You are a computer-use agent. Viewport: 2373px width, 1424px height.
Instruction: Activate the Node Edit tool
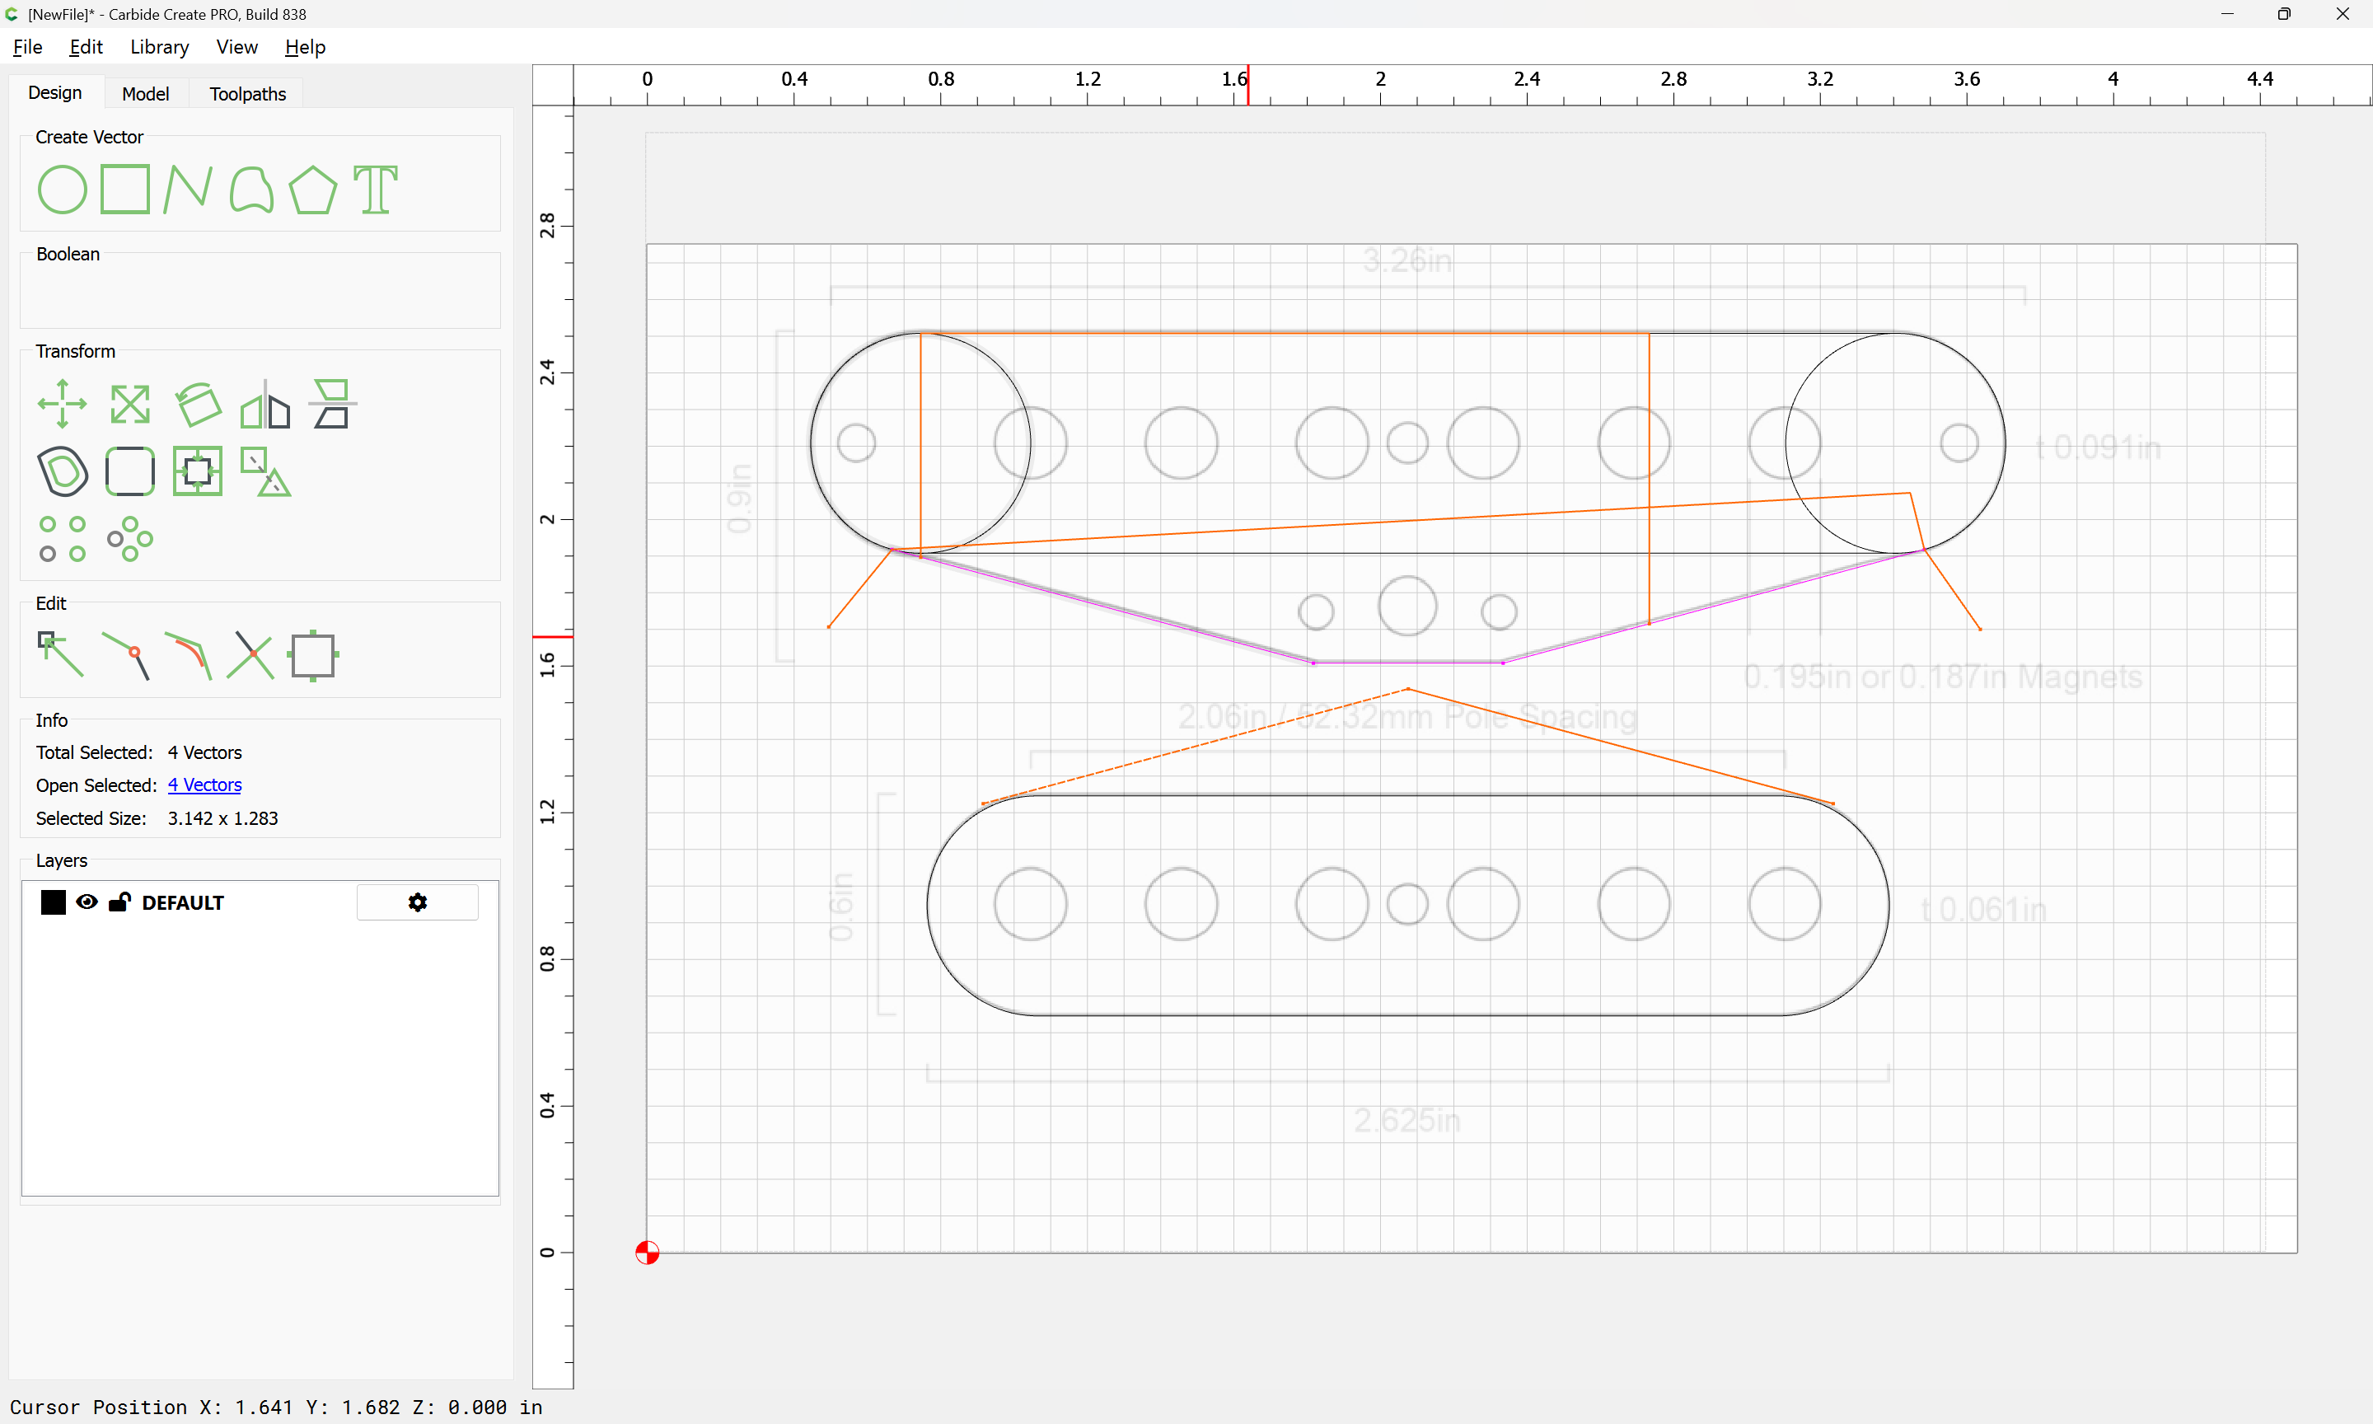[x=60, y=655]
